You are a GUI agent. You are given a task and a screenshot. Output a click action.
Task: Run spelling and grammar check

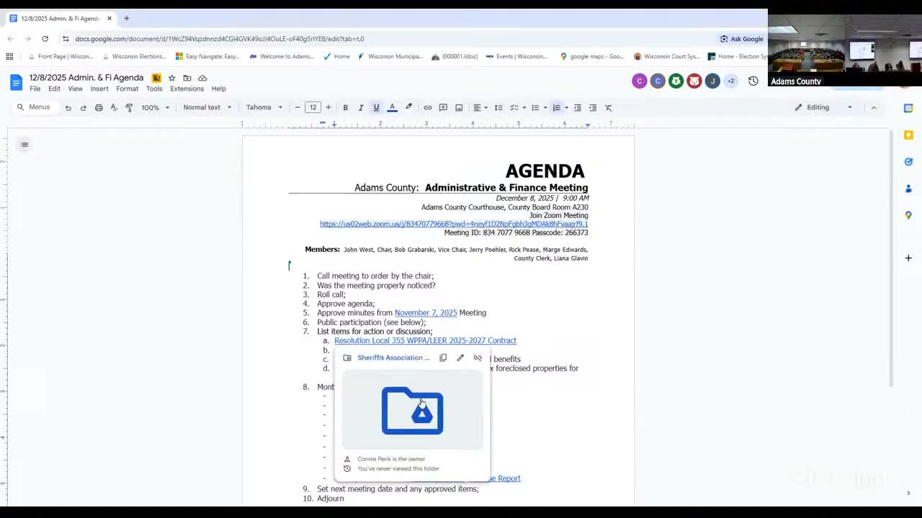pos(114,108)
